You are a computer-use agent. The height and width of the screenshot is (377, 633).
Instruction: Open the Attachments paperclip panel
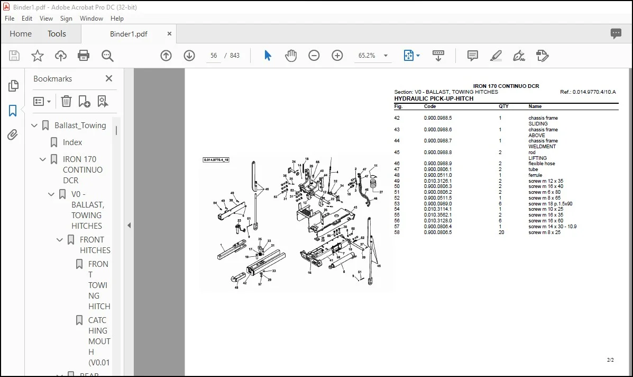point(13,134)
